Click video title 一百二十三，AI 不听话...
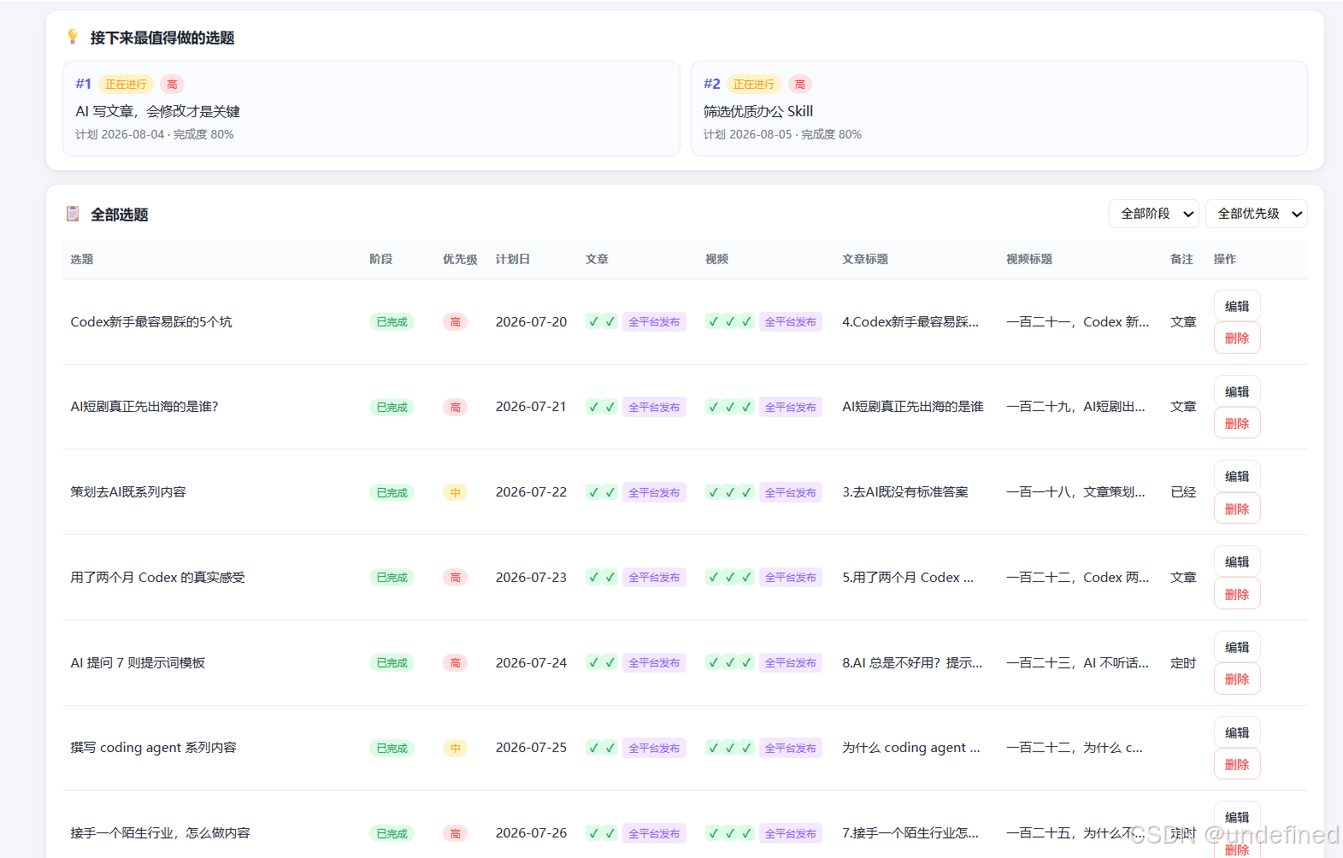Image resolution: width=1343 pixels, height=858 pixels. pos(1077,662)
